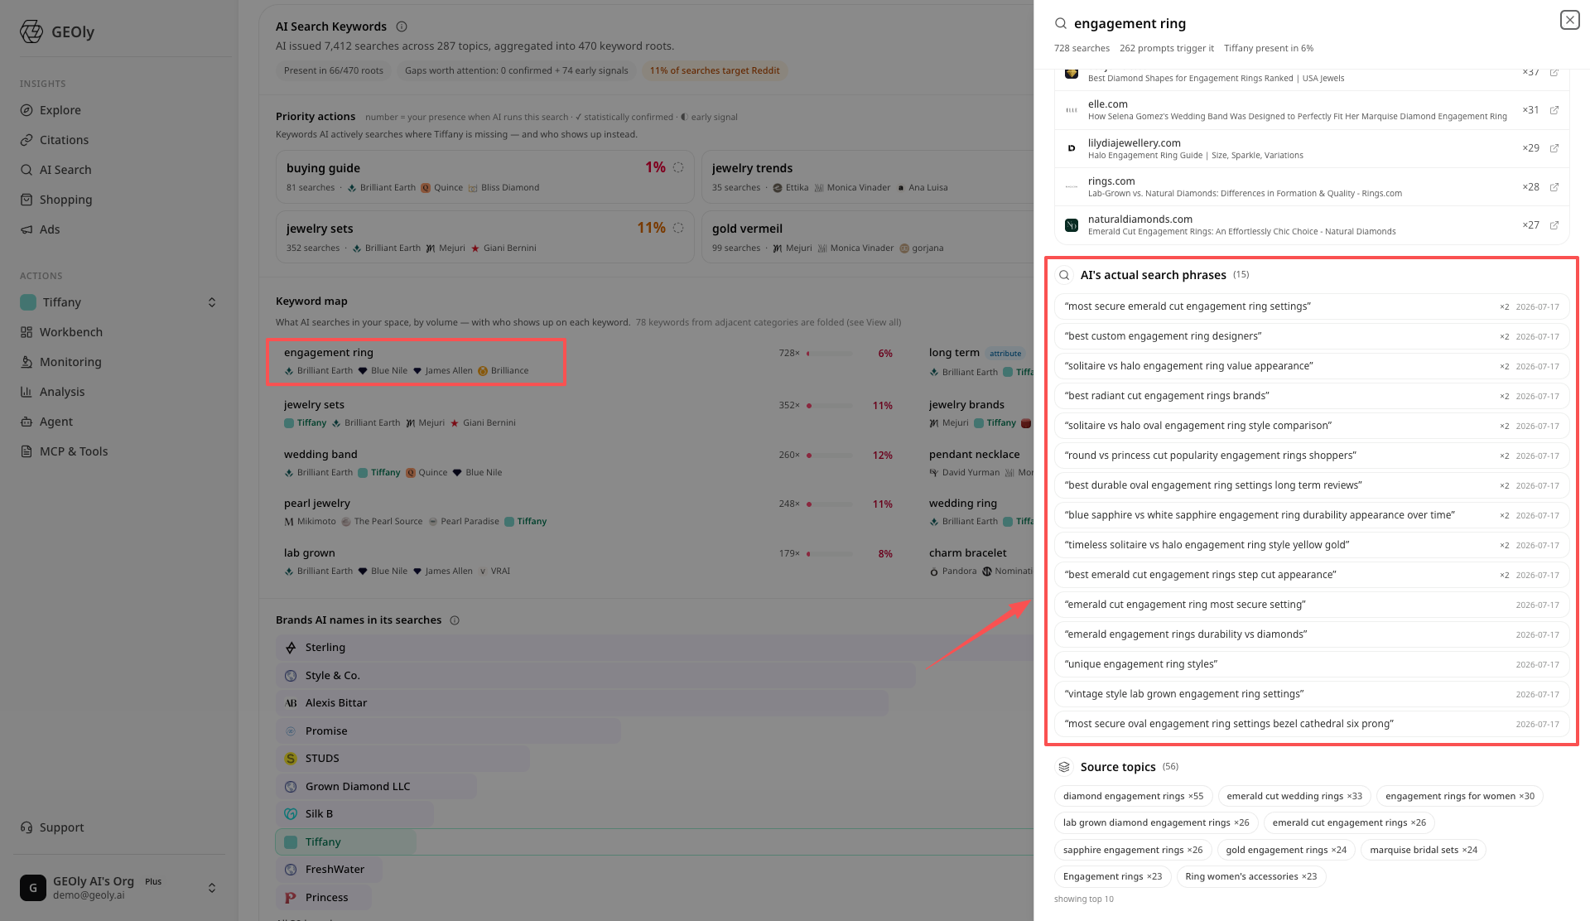
Task: Select the wedding band keyword row
Action: tap(588, 463)
